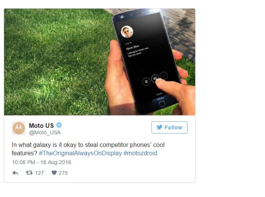Open the Moto US display name
Image resolution: width=265 pixels, height=197 pixels.
coord(41,125)
